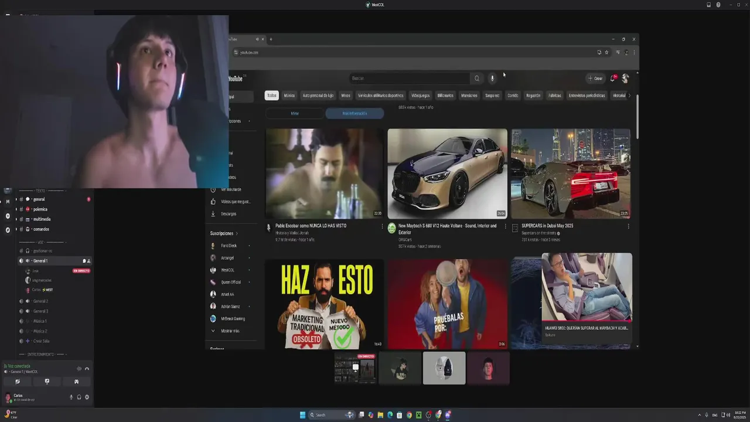Screen dimensions: 750x422
Task: Open options menu for Pablo Escobar video
Action: point(383,226)
